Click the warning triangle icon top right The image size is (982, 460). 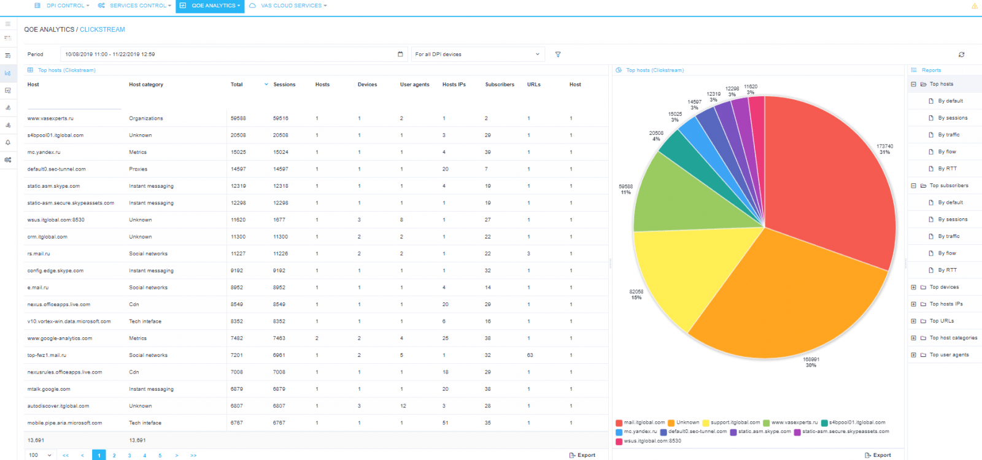975,6
